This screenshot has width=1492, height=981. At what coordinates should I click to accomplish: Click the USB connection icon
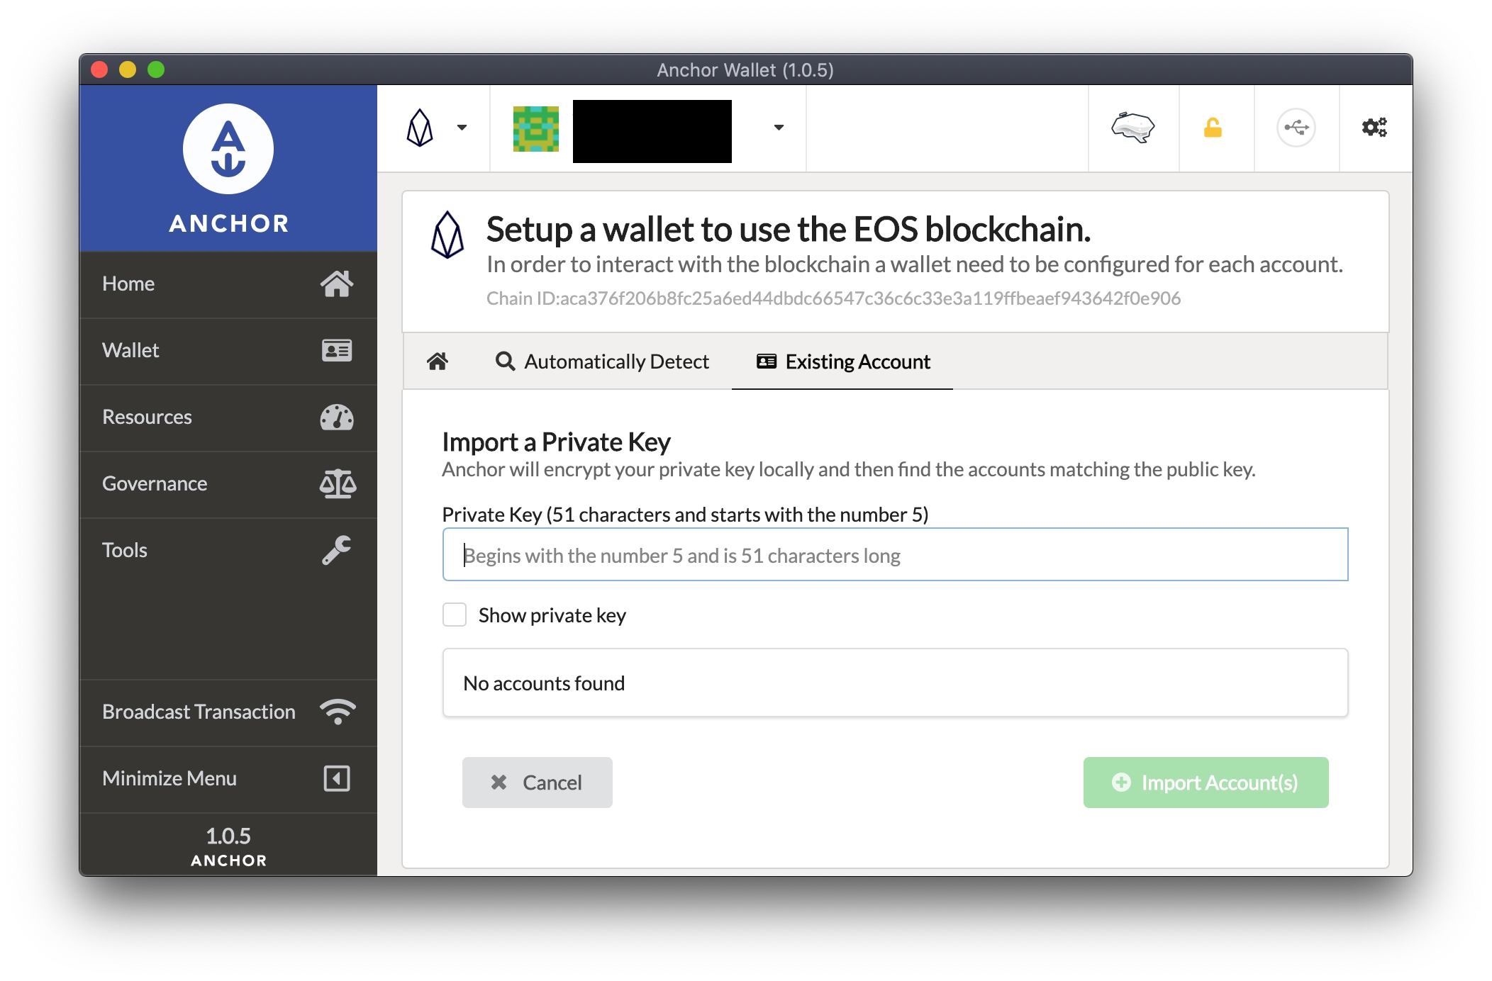(x=1296, y=128)
